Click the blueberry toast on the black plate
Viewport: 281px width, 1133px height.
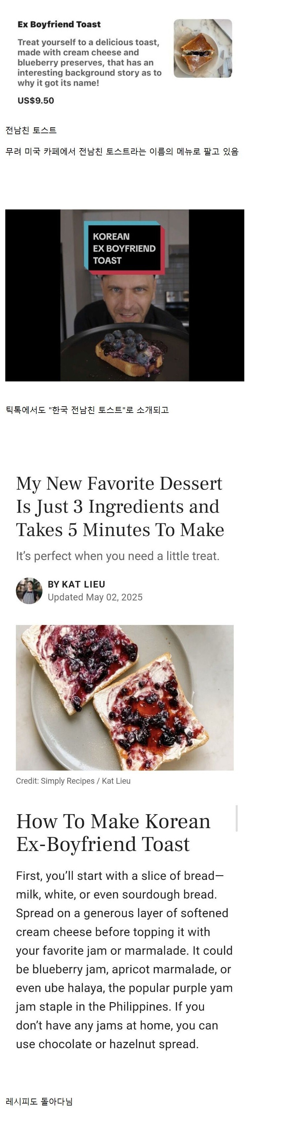[129, 352]
